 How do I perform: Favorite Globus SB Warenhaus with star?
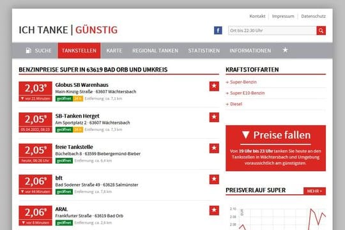[x=214, y=86]
